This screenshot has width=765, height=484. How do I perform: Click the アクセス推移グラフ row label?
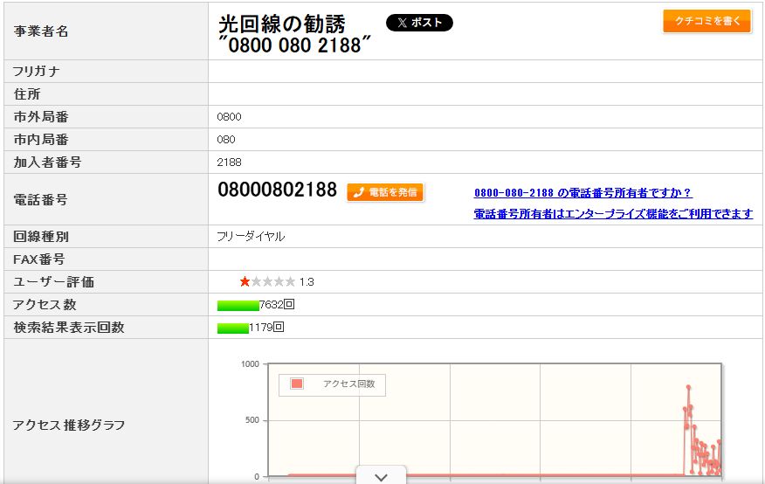click(69, 425)
